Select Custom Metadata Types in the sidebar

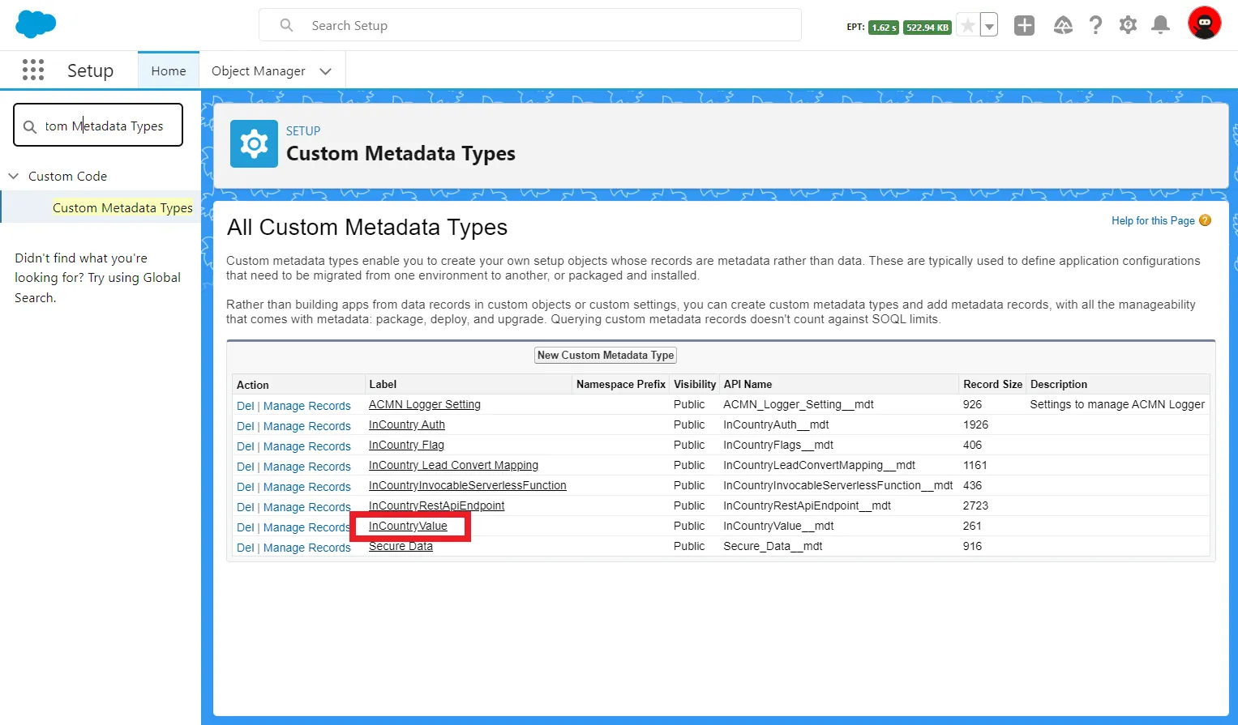pos(122,208)
